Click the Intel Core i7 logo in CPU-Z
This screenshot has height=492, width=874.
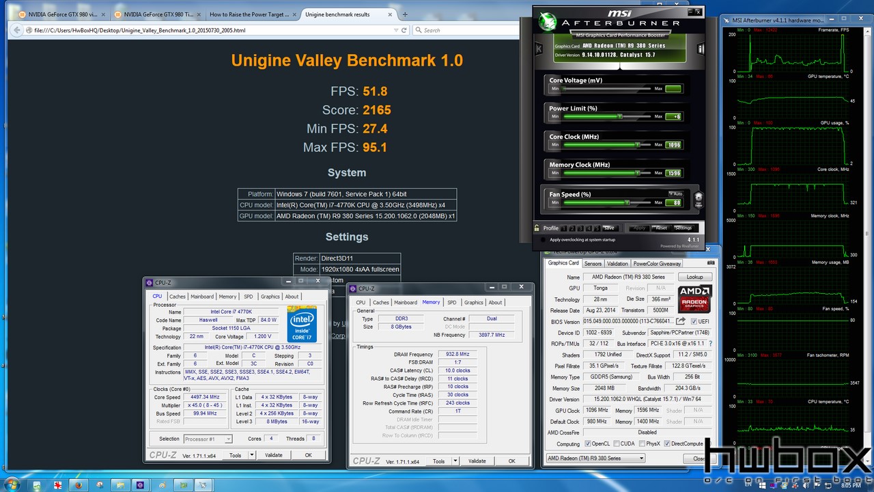[302, 324]
